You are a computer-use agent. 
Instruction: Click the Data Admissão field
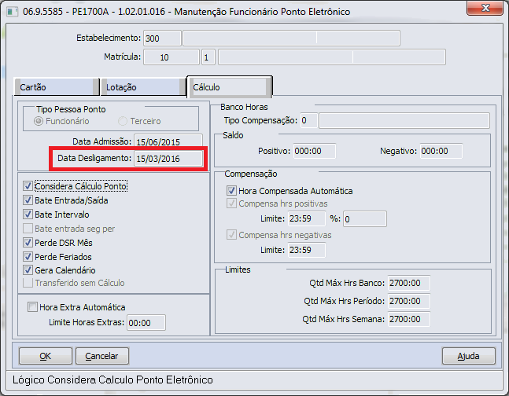point(168,141)
